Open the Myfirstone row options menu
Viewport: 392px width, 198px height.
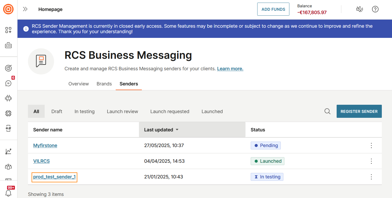[x=371, y=145]
